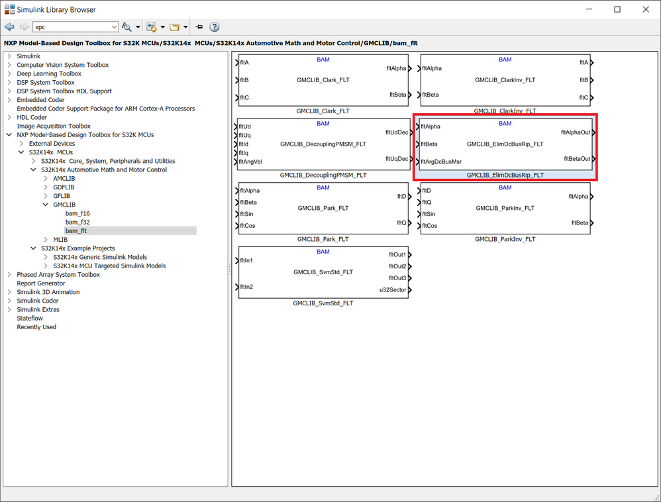This screenshot has height=502, width=661.
Task: Collapse S32K14x Example Projects node
Action: (34, 248)
